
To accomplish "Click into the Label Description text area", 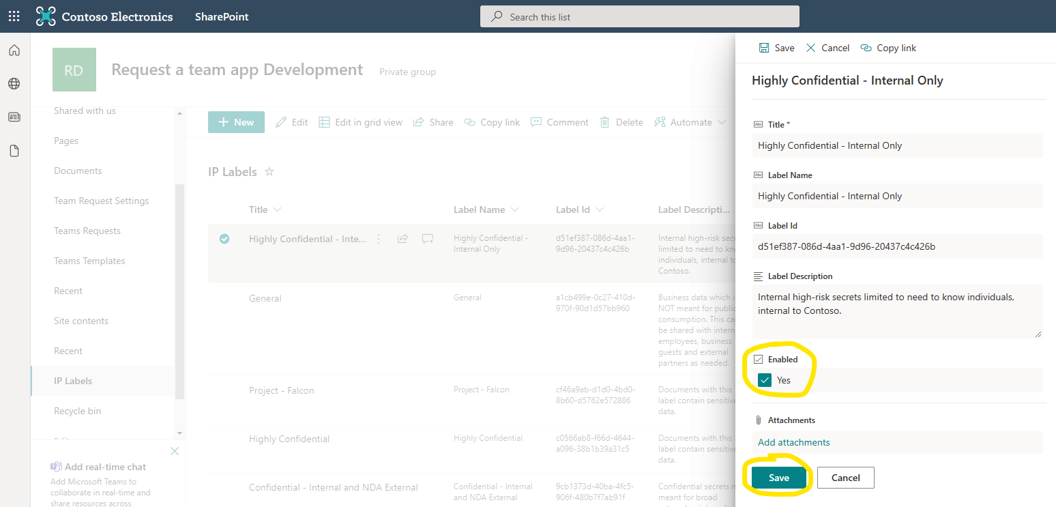I will click(x=898, y=311).
